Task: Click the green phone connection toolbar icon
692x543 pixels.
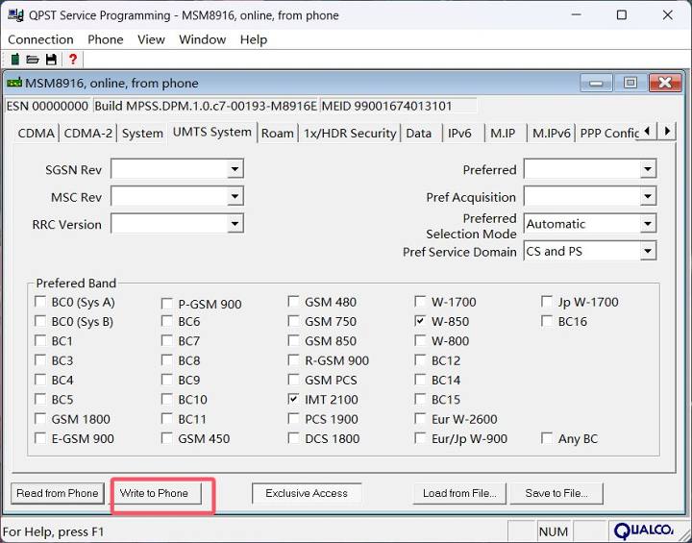Action: 14,60
